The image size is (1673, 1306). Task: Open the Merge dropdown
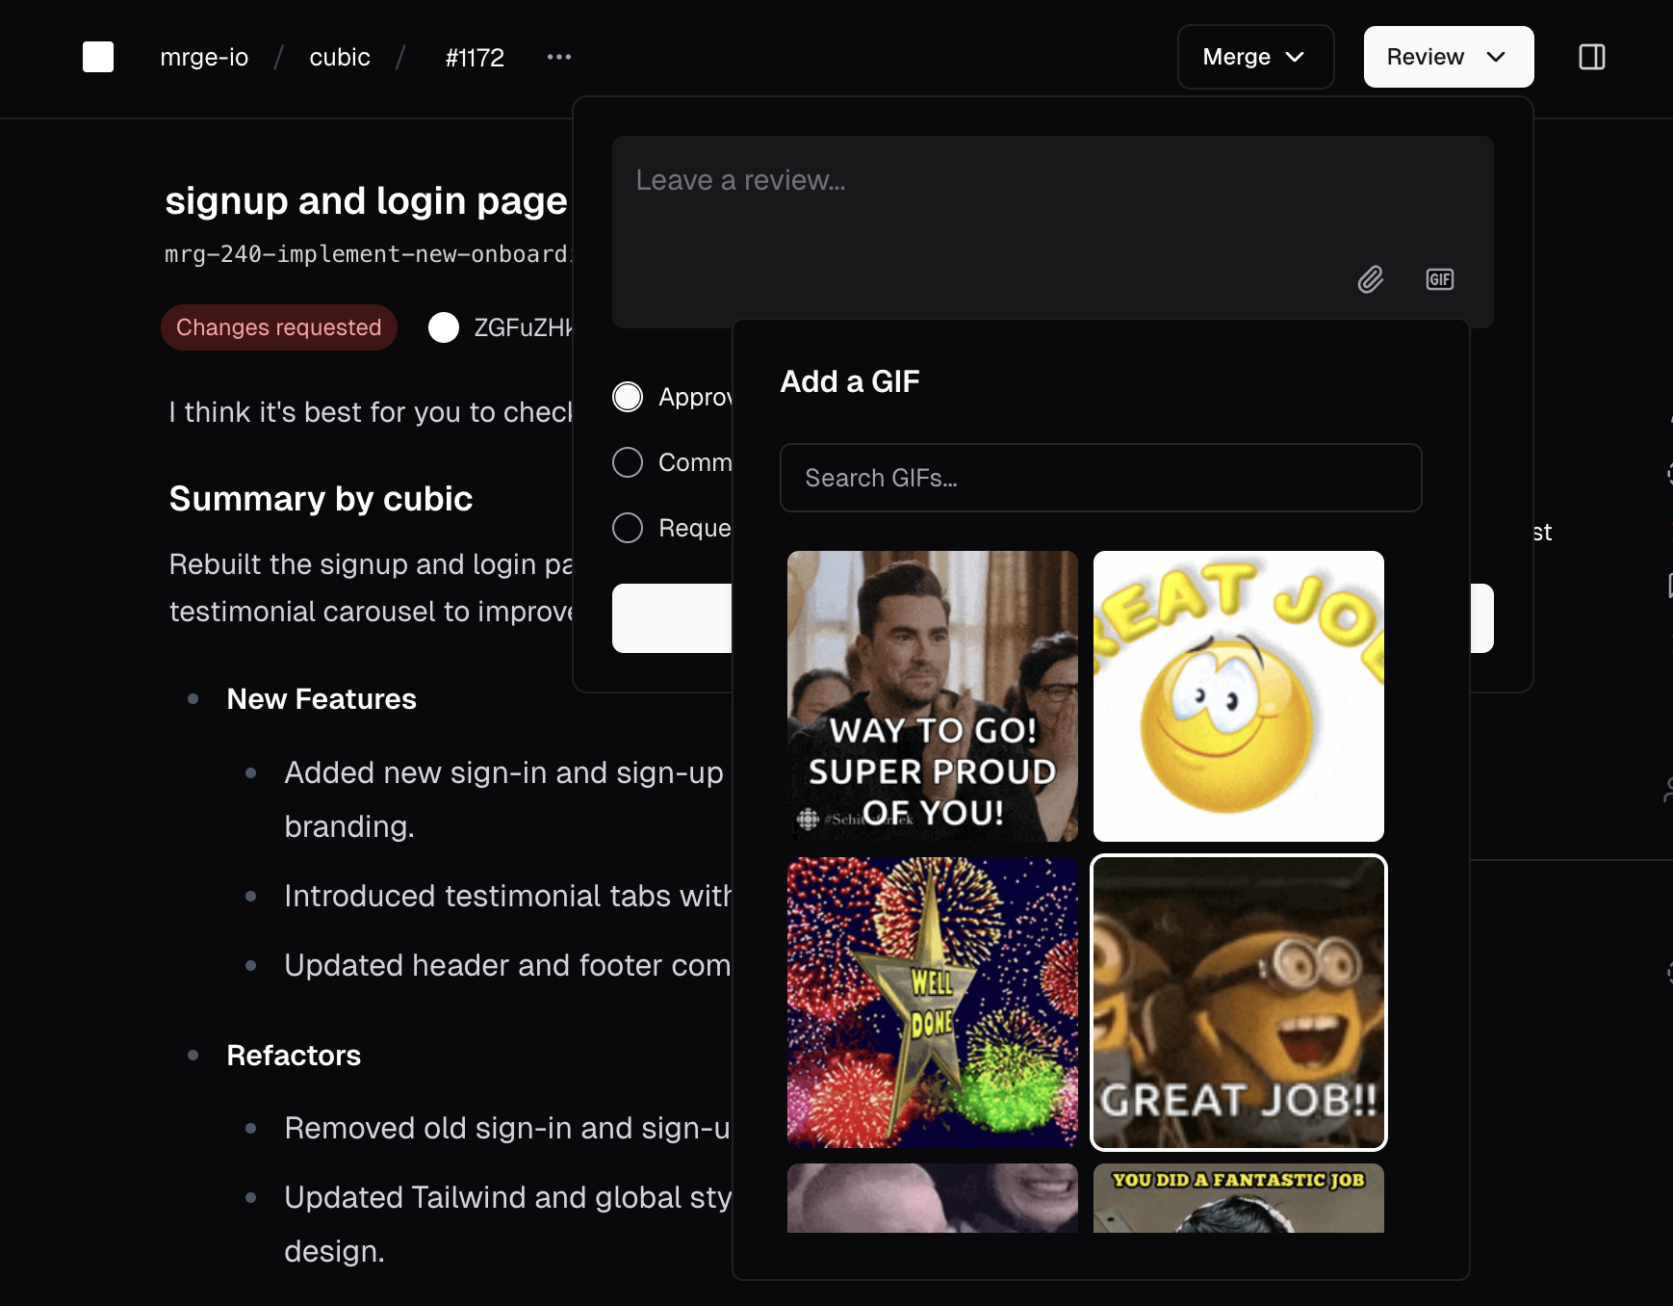tap(1254, 57)
